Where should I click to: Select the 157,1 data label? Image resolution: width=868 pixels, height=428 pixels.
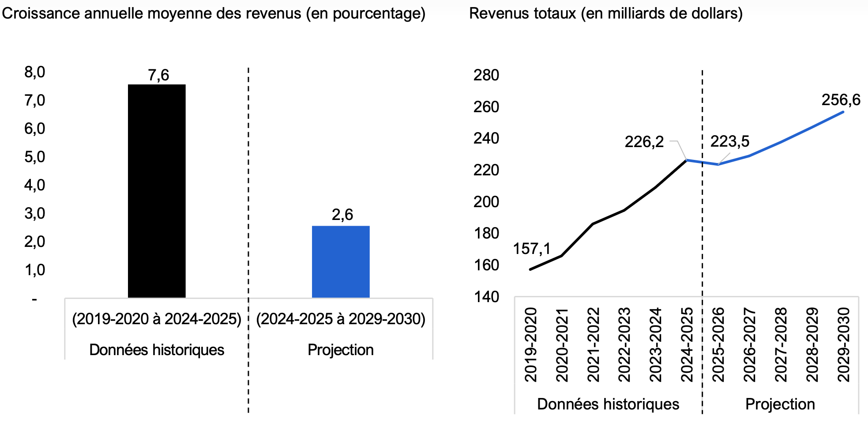point(532,249)
